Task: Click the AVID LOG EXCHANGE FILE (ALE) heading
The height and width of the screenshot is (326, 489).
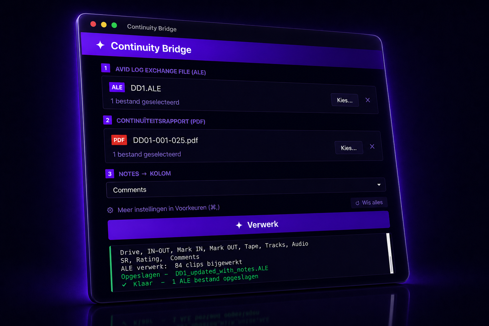Action: click(160, 71)
